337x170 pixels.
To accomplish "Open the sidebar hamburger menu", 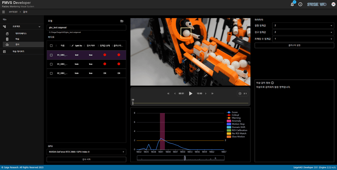I will coord(4,12).
